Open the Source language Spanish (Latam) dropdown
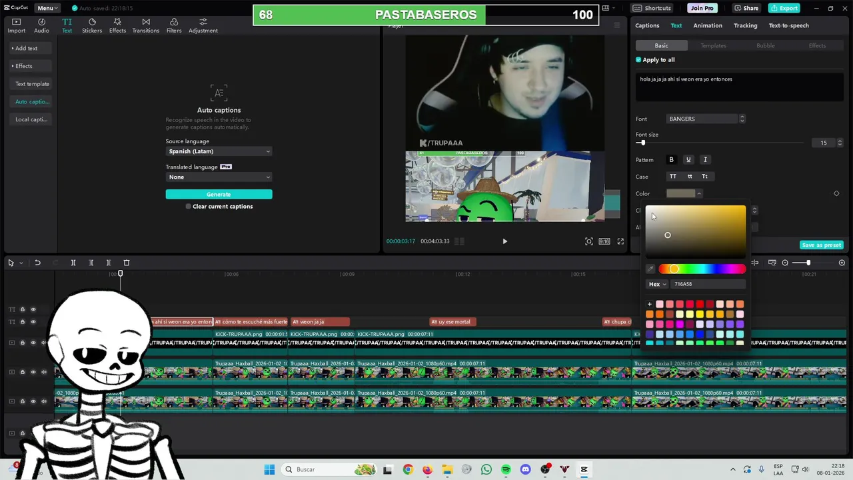Viewport: 853px width, 480px height. pos(219,151)
